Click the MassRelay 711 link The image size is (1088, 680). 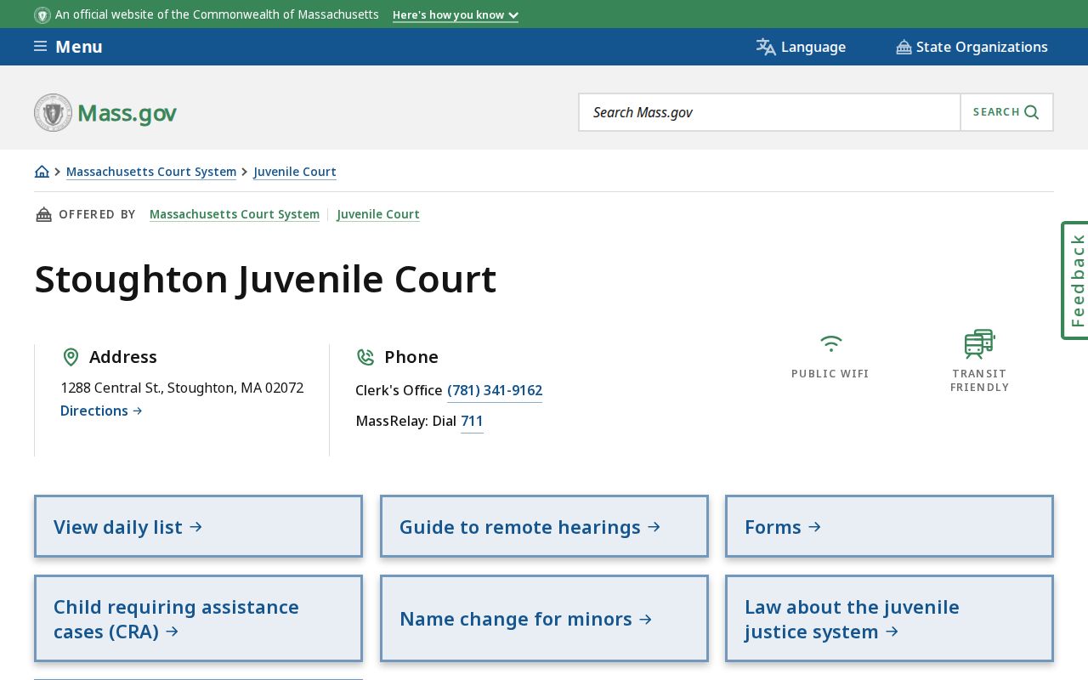(x=472, y=421)
